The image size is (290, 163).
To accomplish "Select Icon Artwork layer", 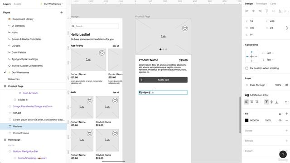I will 30,93.
